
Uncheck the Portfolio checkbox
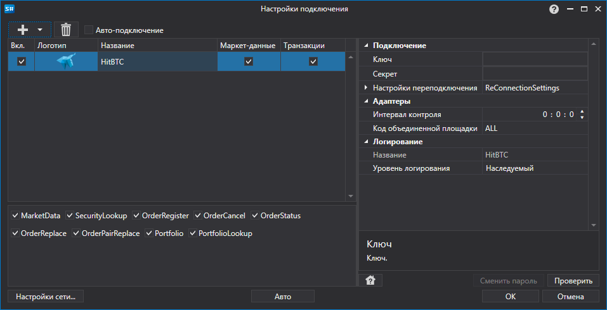point(149,233)
